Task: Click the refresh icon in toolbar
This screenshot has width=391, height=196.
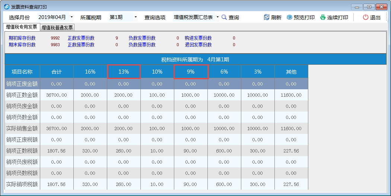Action: 266,17
